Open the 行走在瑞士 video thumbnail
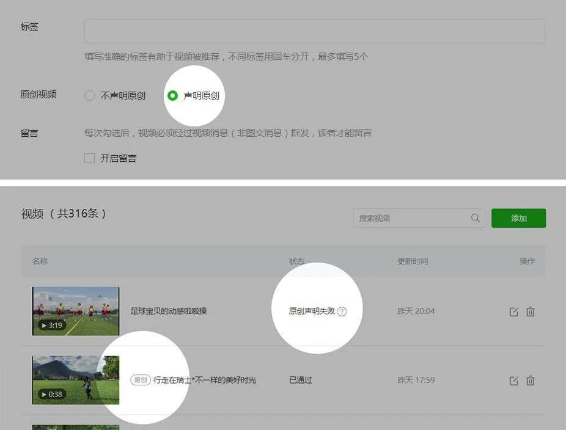 pyautogui.click(x=75, y=379)
